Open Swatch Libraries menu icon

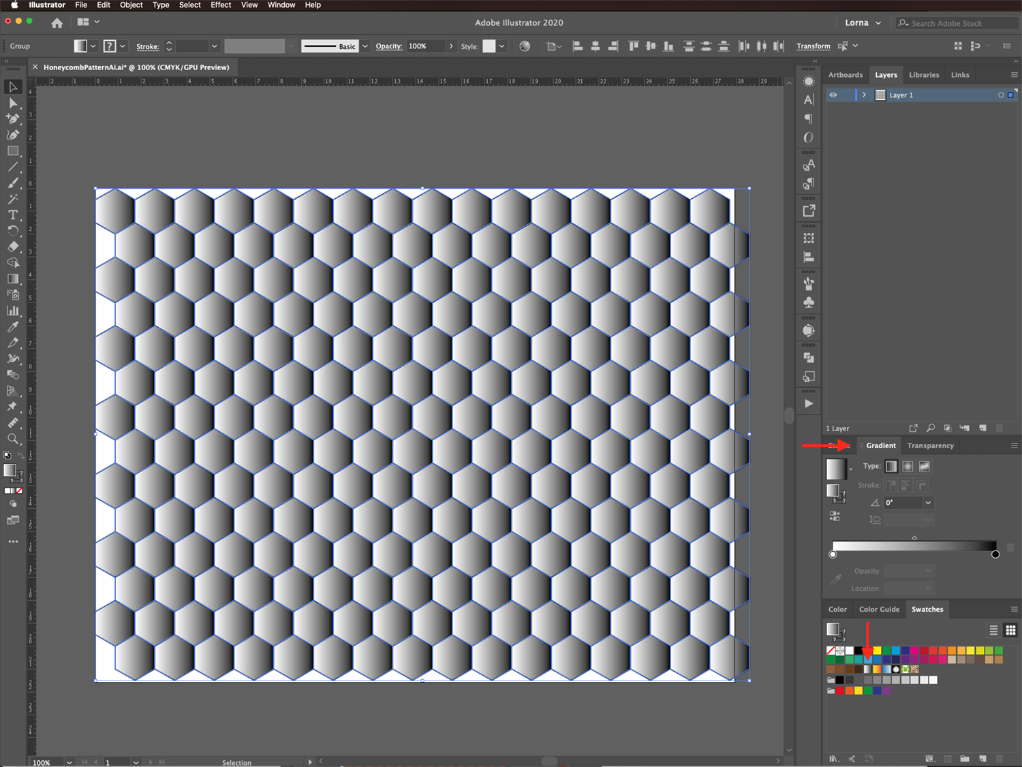tap(834, 758)
